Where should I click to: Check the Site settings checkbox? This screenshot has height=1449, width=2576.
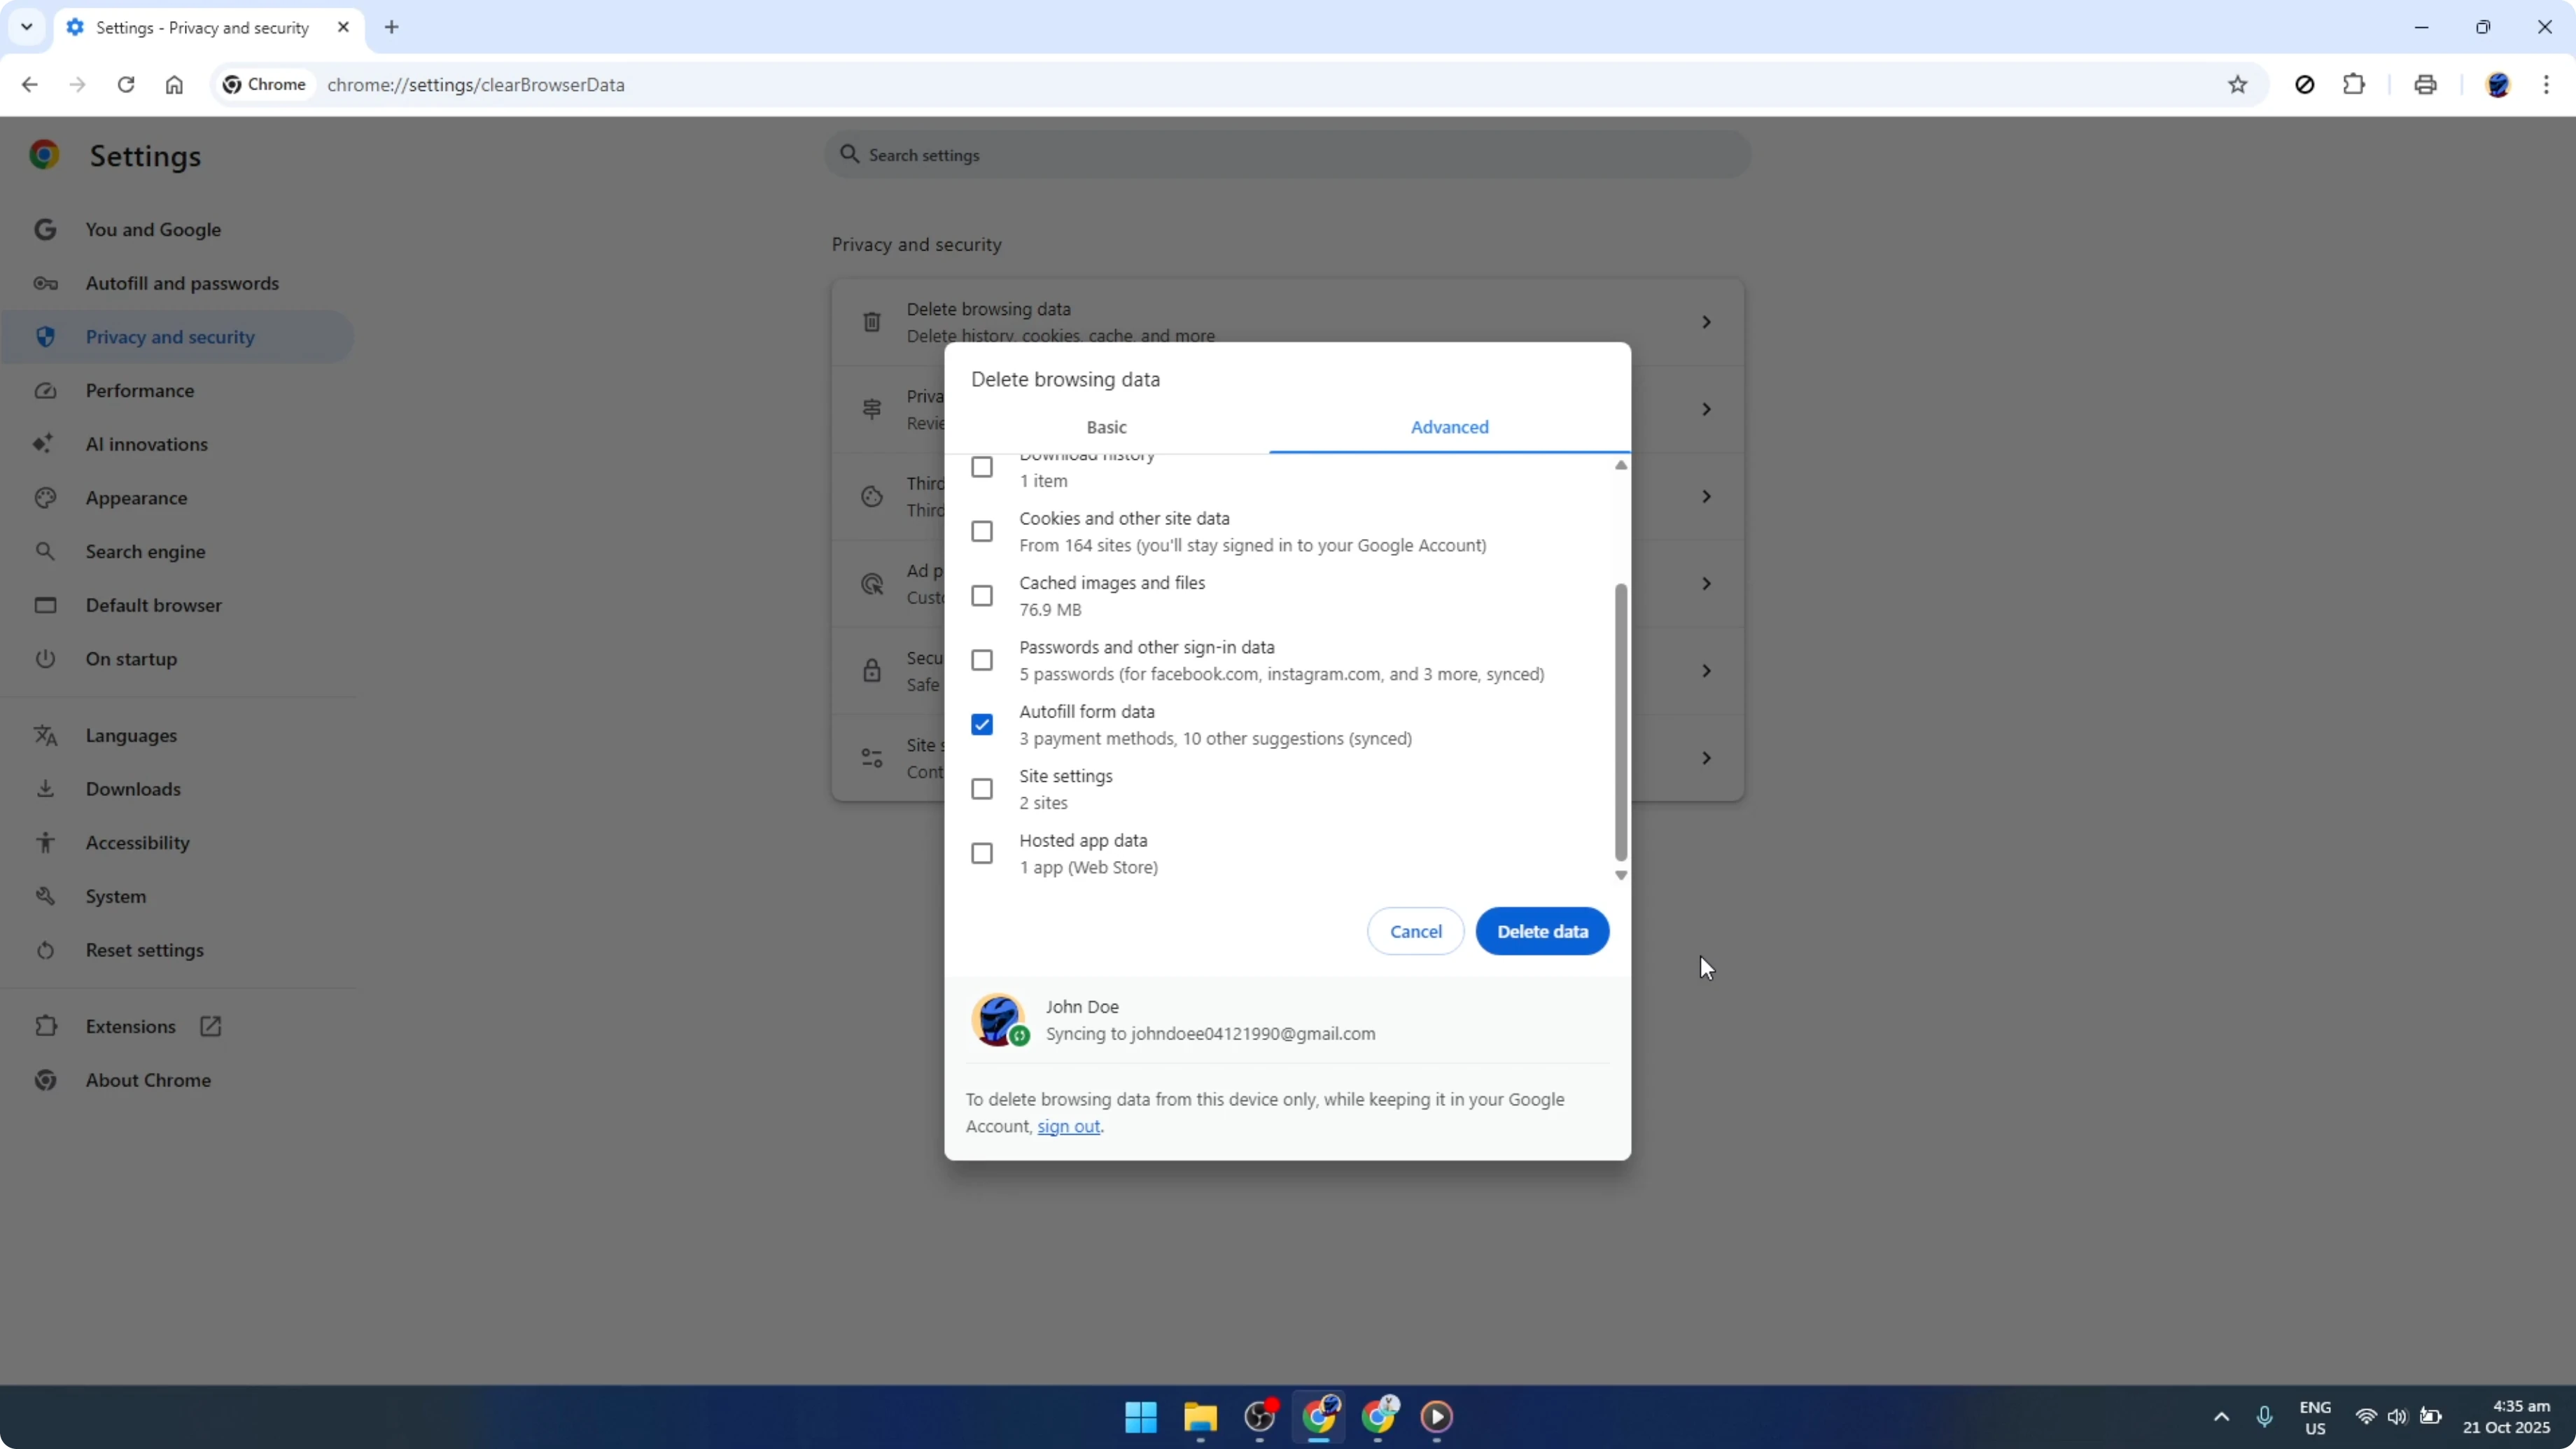982,789
